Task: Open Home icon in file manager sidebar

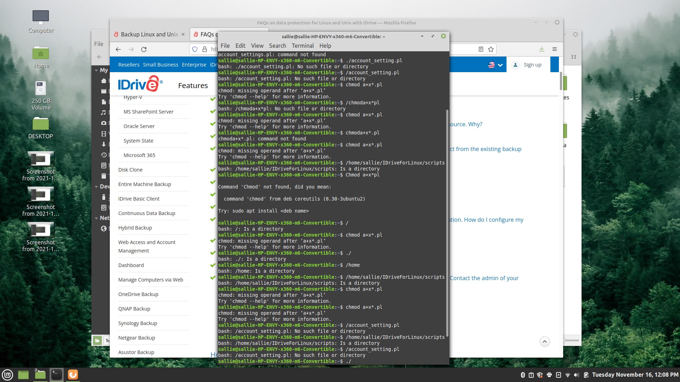Action: 103,81
